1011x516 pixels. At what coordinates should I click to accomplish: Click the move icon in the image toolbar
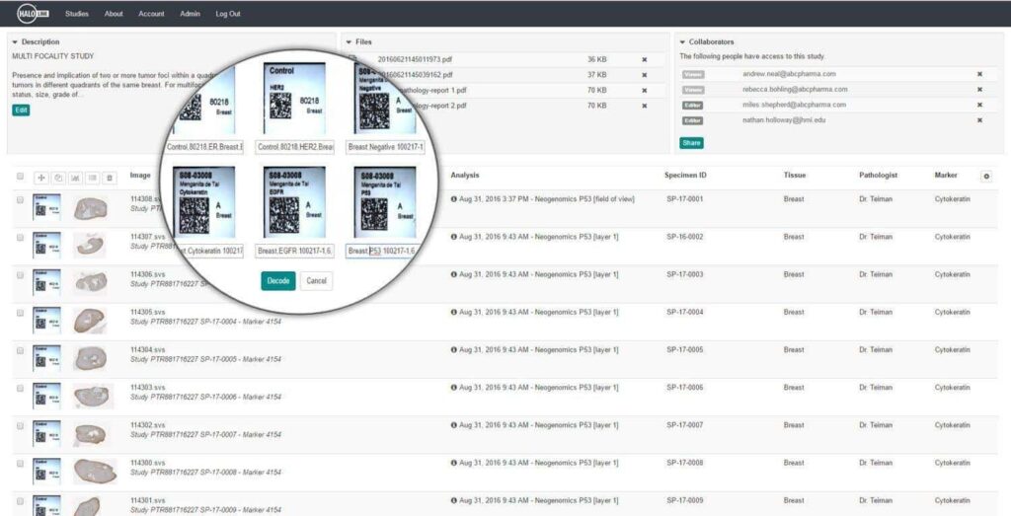[x=41, y=178]
